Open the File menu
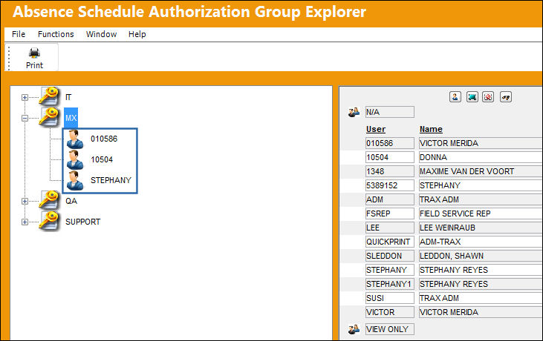Screen dimensions: 543x341 pyautogui.click(x=19, y=34)
